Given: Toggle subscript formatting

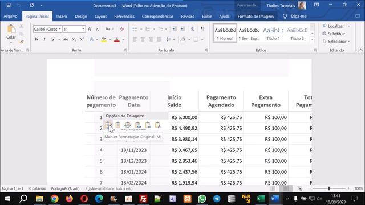Looking at the screenshot, I should (x=74, y=39).
